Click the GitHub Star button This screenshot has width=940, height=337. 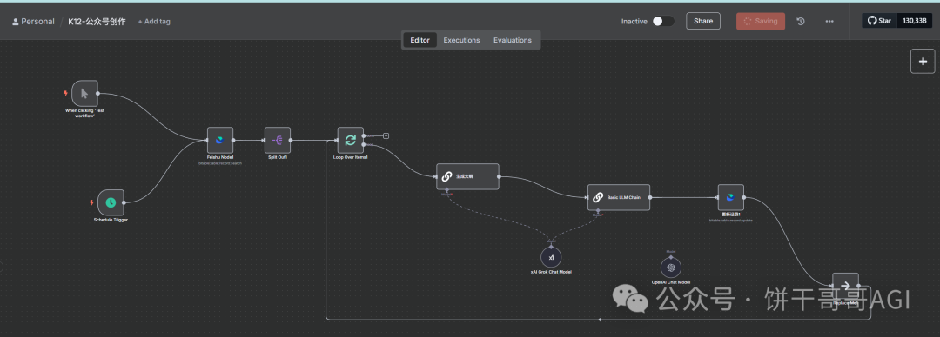879,21
